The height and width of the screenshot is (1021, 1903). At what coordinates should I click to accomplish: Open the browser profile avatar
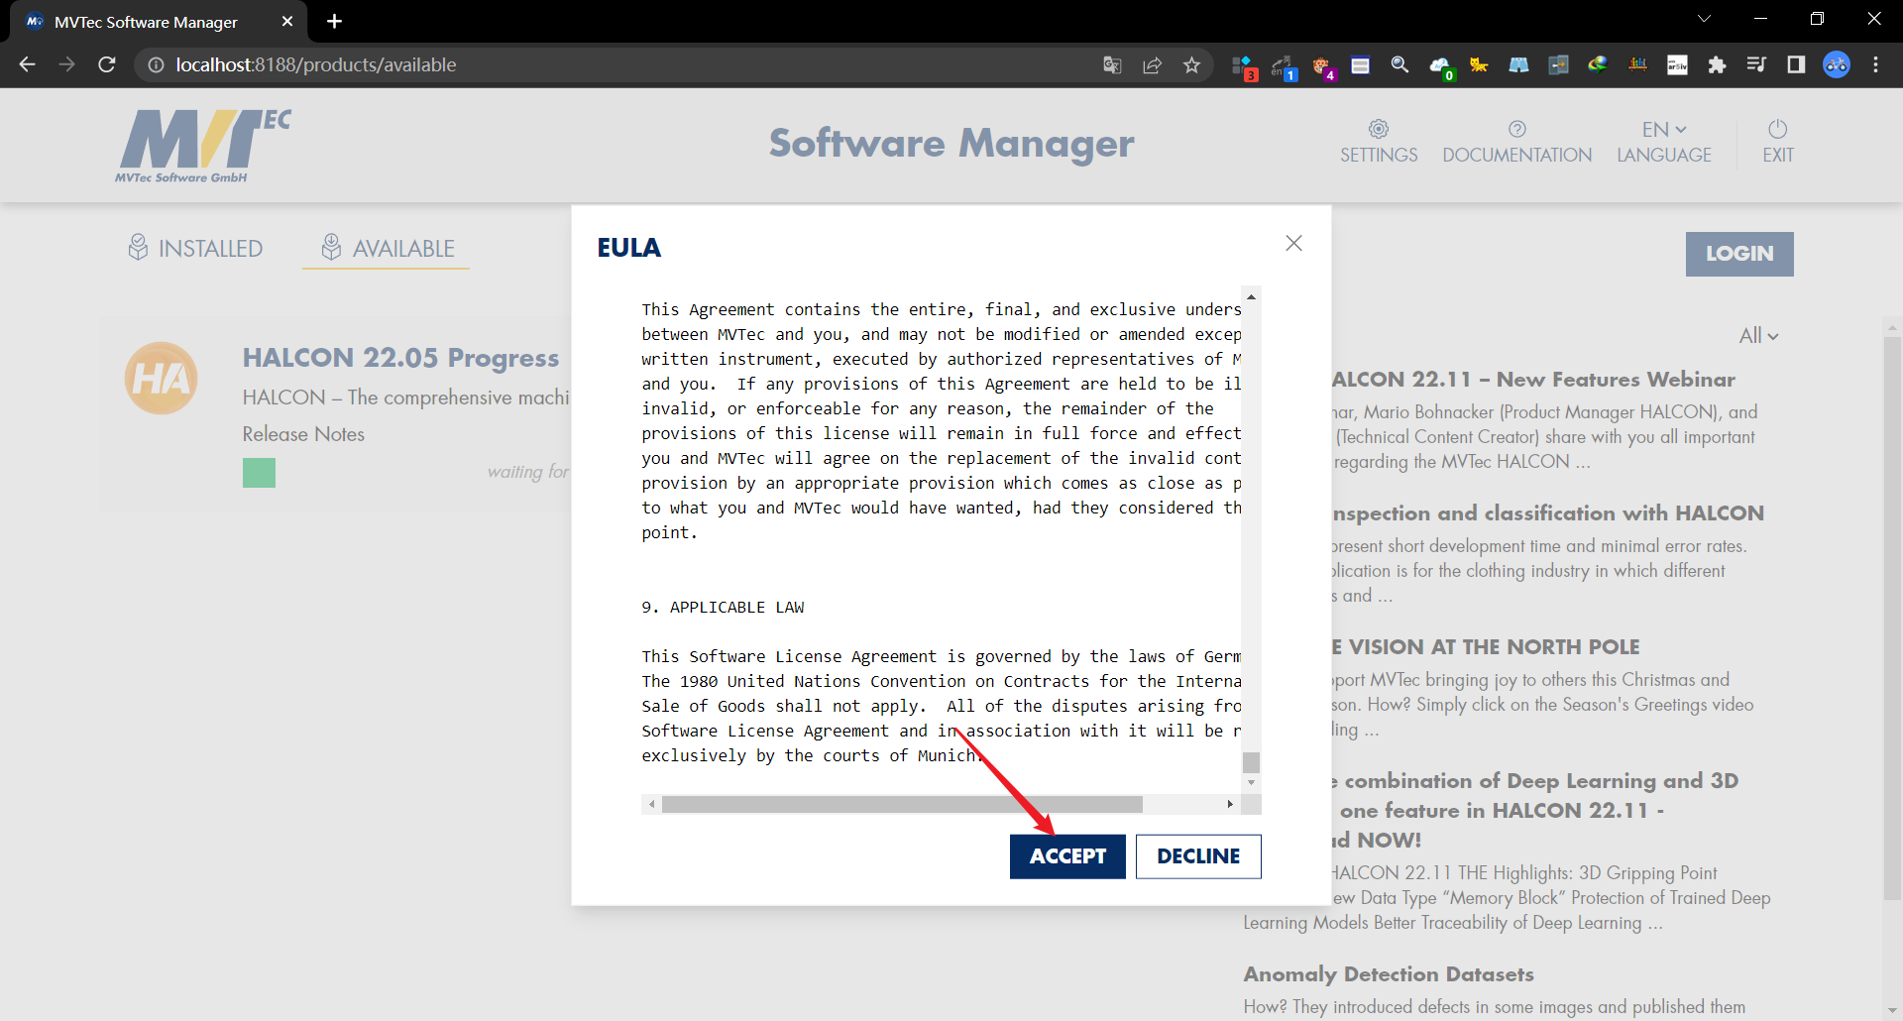(1837, 64)
